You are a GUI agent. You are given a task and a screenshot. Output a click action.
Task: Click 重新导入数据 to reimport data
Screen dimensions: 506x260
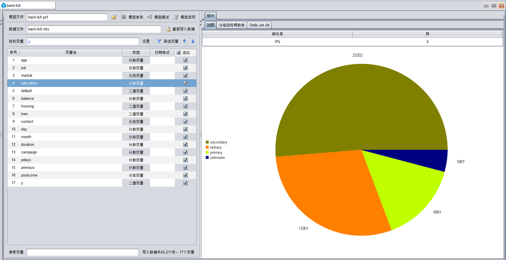[x=180, y=29]
